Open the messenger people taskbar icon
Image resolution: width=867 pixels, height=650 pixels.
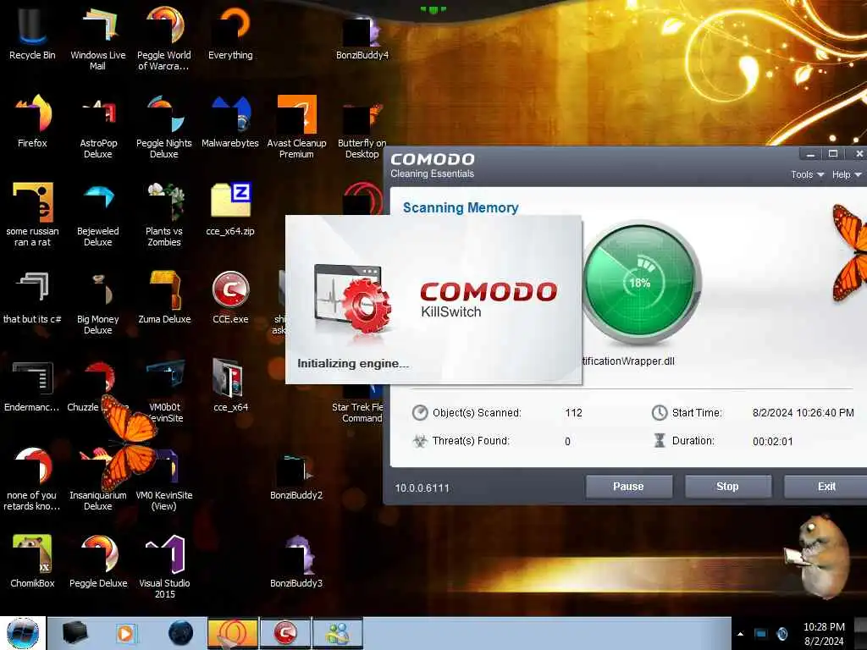pos(338,633)
